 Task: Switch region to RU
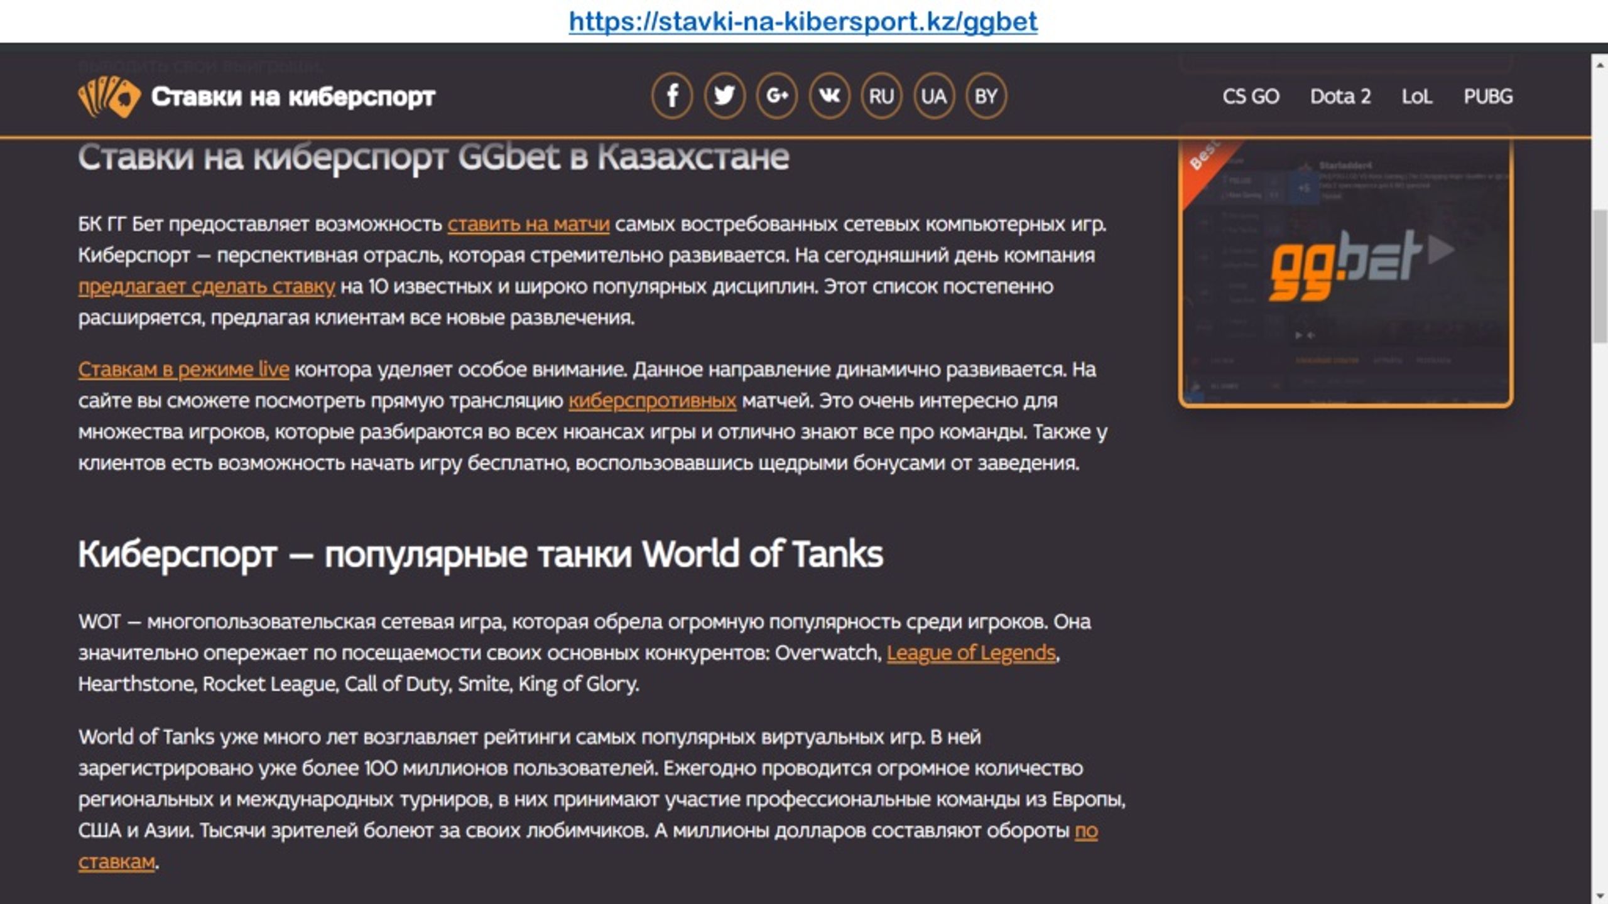click(x=881, y=96)
